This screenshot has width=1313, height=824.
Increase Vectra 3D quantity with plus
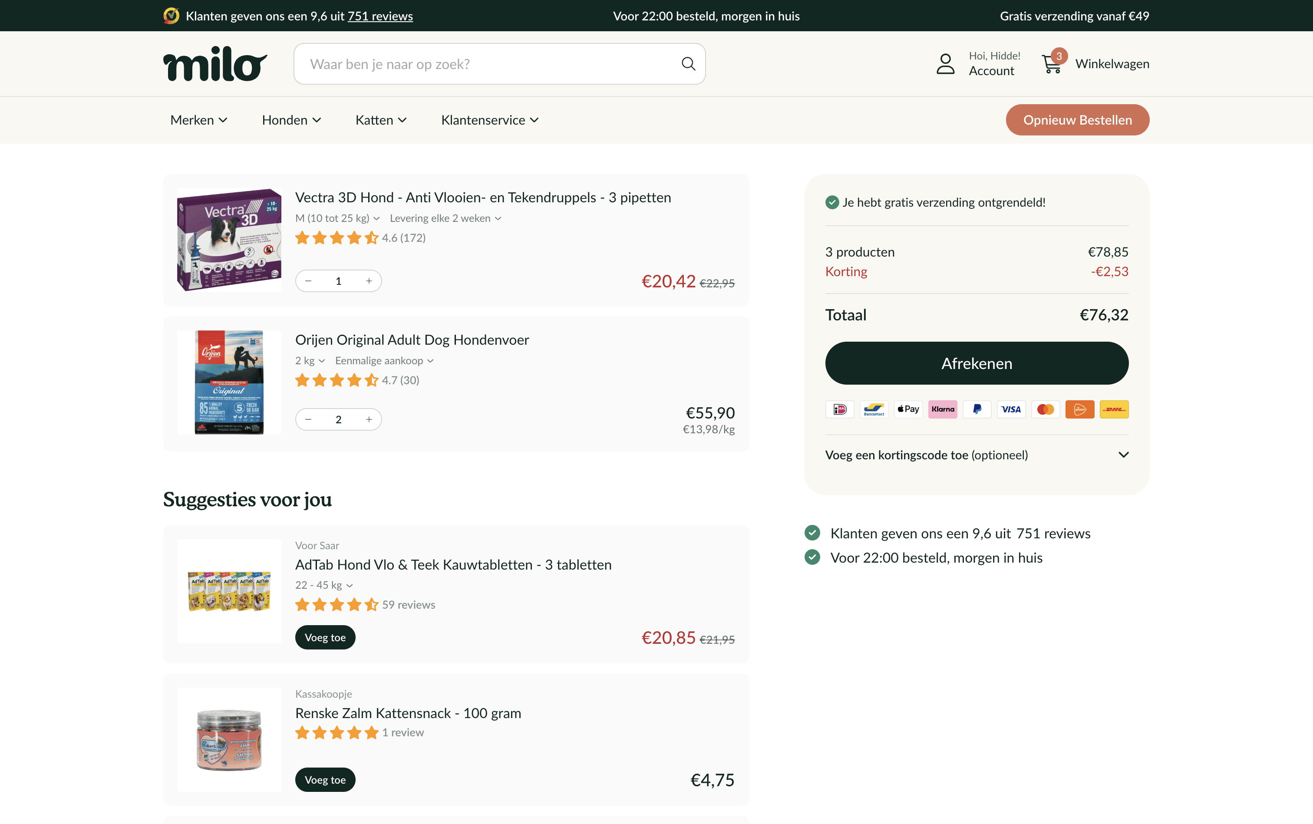(x=369, y=280)
